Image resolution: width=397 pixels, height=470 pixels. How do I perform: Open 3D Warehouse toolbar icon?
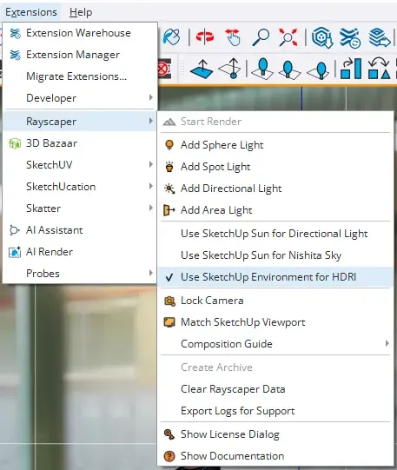coord(322,37)
